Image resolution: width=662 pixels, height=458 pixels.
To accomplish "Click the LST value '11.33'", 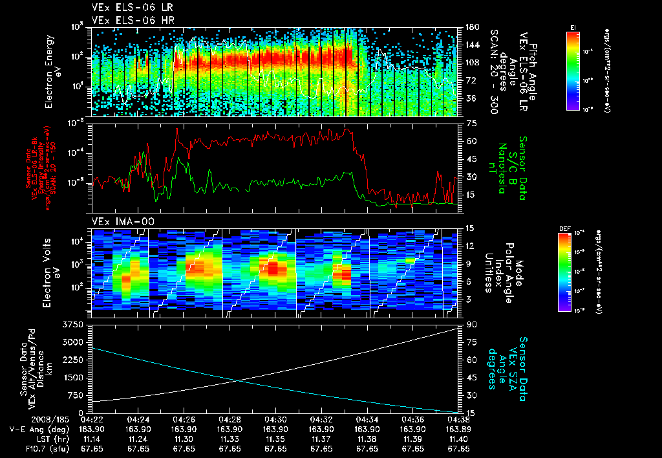I will coord(230,439).
